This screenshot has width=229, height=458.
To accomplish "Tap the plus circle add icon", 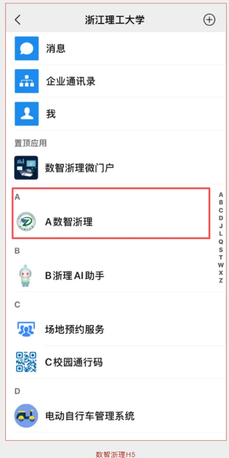I will point(209,20).
